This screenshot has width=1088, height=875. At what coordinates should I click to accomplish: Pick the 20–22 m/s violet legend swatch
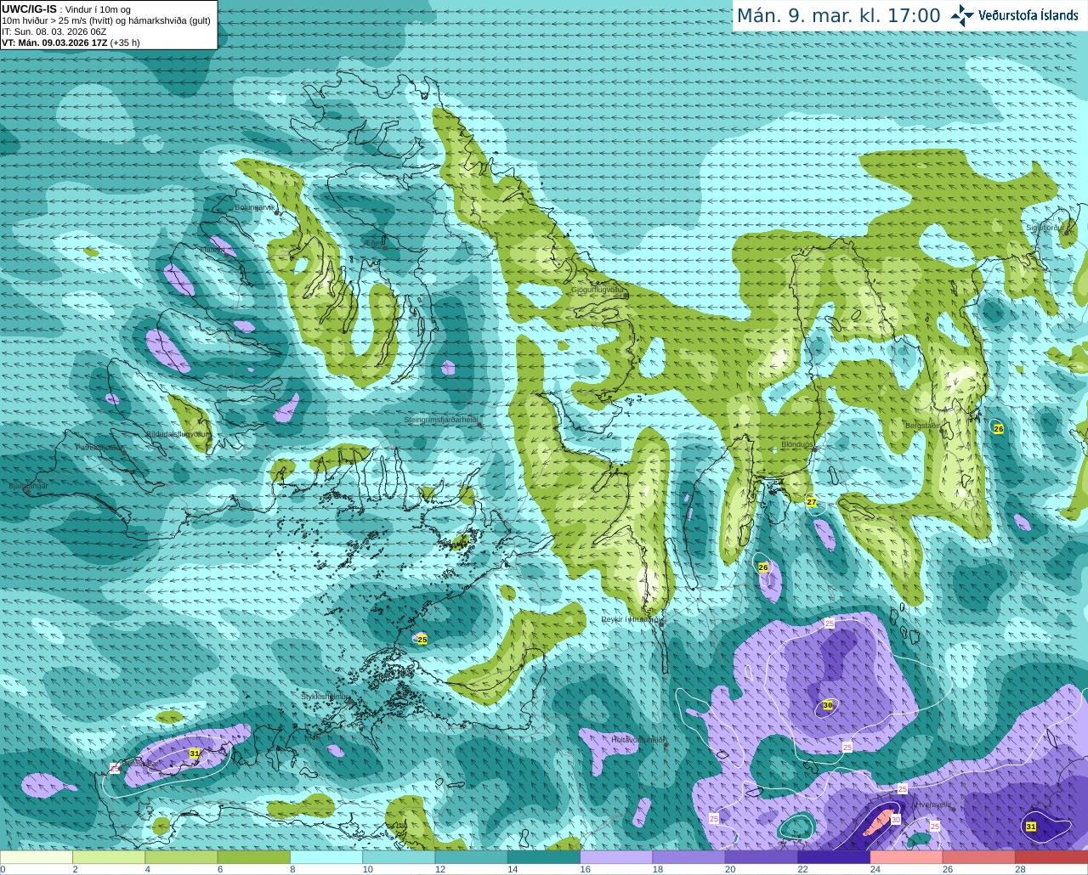coord(762,857)
